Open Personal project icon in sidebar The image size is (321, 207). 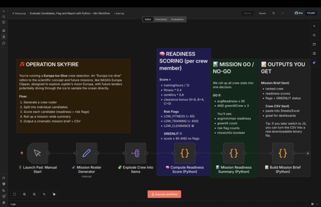click(x=3, y=37)
